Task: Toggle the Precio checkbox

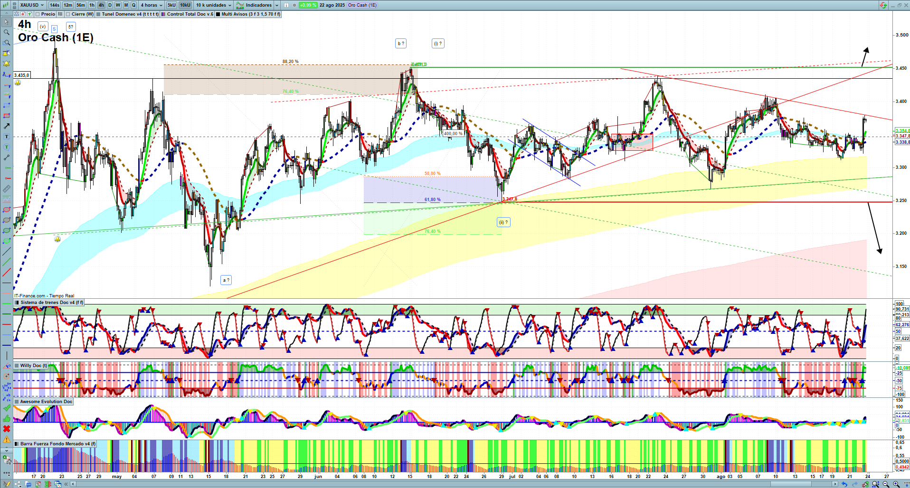Action: [x=38, y=14]
